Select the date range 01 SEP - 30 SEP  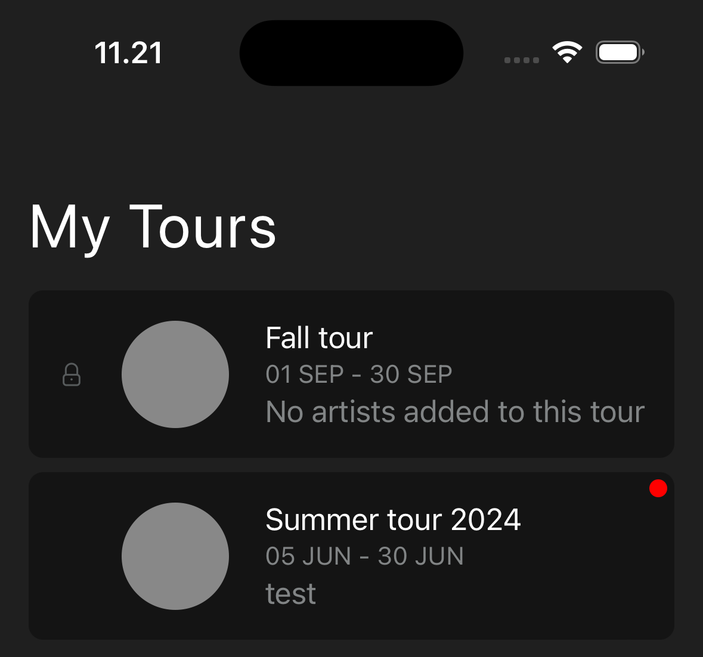pyautogui.click(x=358, y=374)
